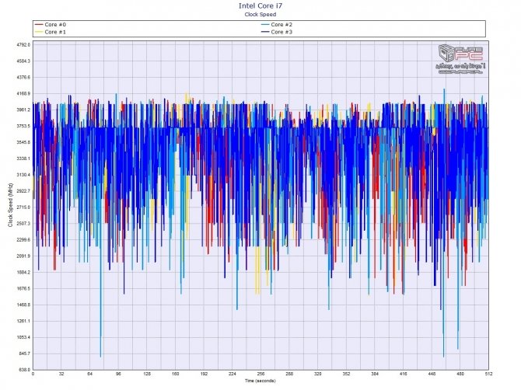Viewport: 521px width, 390px height.
Task: Click the 320 tick on time axis
Action: (317, 374)
